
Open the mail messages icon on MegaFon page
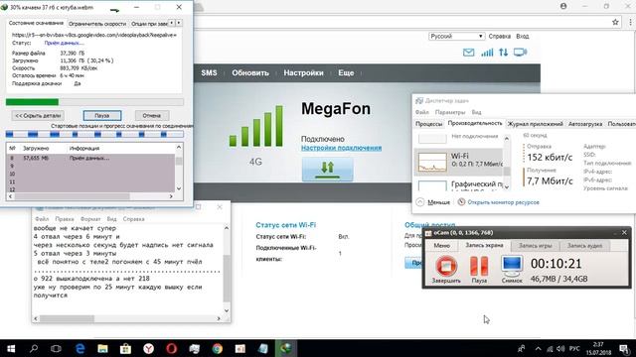pyautogui.click(x=468, y=53)
